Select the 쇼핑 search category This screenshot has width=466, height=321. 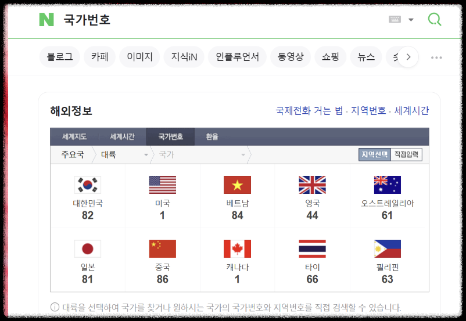point(331,57)
